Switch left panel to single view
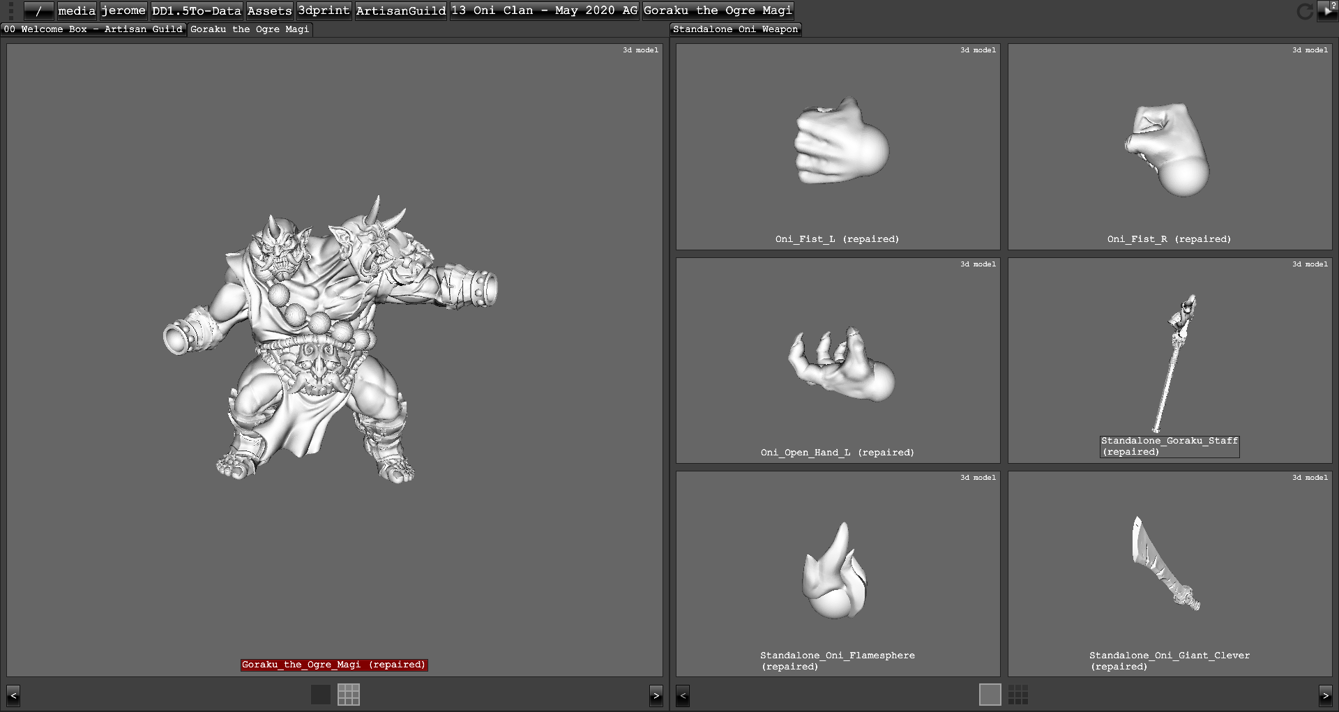1339x712 pixels. click(x=321, y=695)
